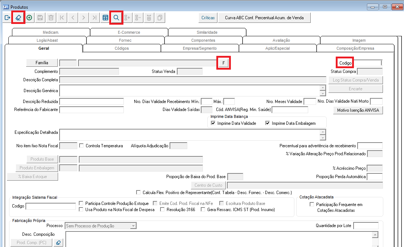Click Descrição Genérica scroll down arrow
Screen dimensions: 404x247
[323, 93]
